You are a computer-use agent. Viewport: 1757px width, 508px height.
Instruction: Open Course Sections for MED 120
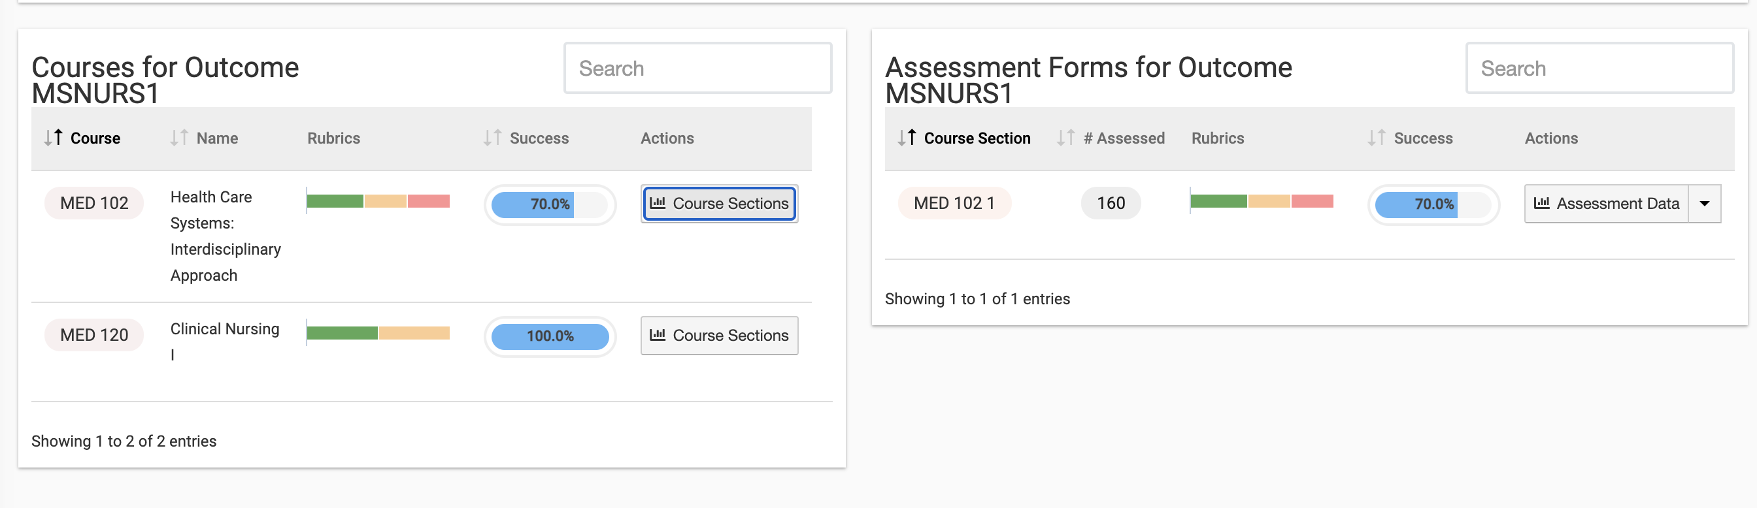(719, 336)
